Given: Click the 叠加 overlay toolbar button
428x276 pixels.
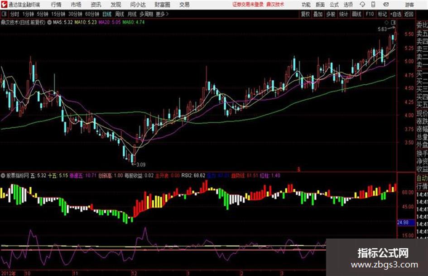Looking at the screenshot, I should click(318, 14).
